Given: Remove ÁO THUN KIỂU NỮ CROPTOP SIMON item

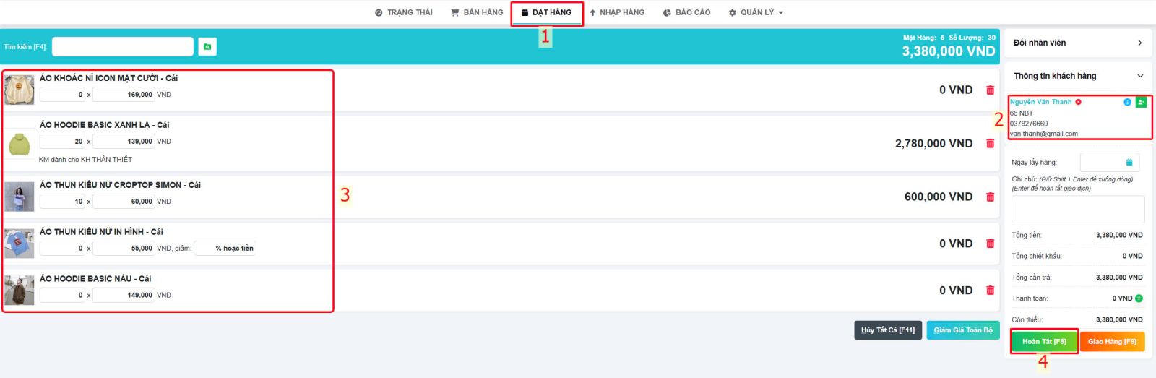Looking at the screenshot, I should [990, 197].
